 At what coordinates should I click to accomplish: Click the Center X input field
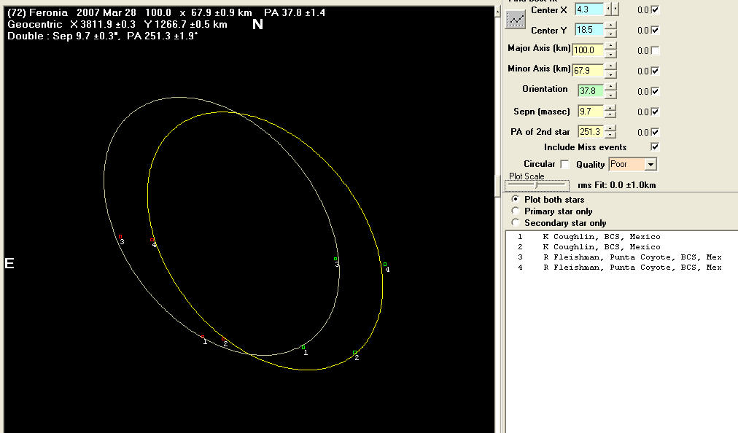590,9
